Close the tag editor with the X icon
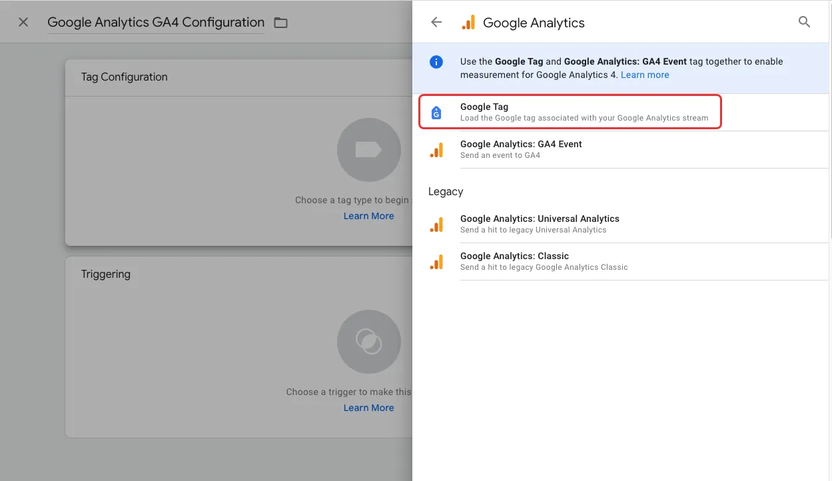Image resolution: width=832 pixels, height=481 pixels. (23, 22)
